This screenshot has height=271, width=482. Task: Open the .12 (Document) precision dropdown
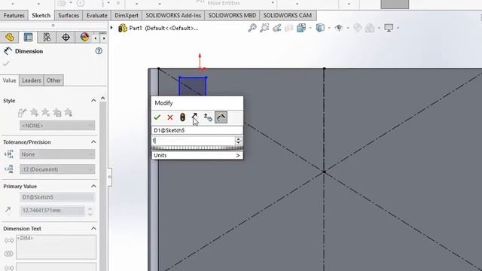pos(57,169)
